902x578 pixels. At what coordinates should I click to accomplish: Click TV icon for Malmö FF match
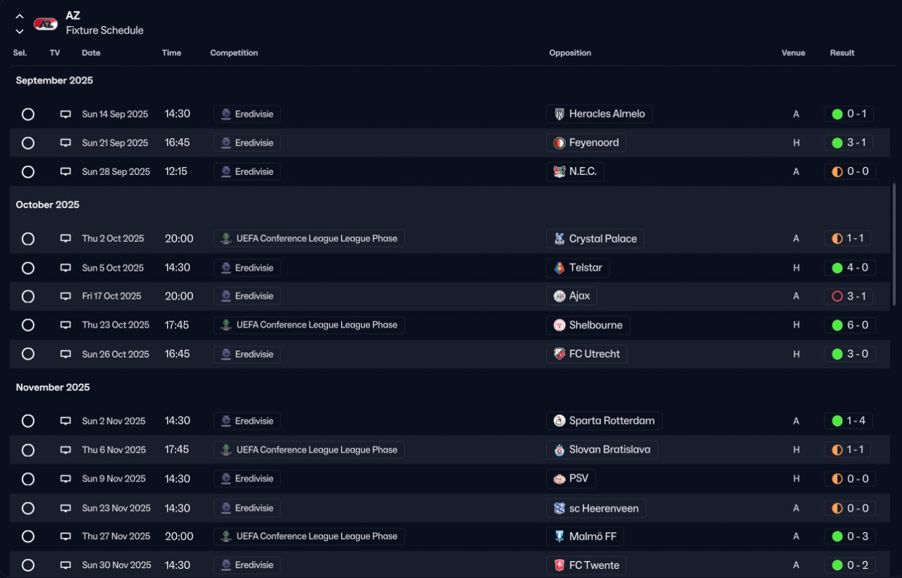point(66,536)
